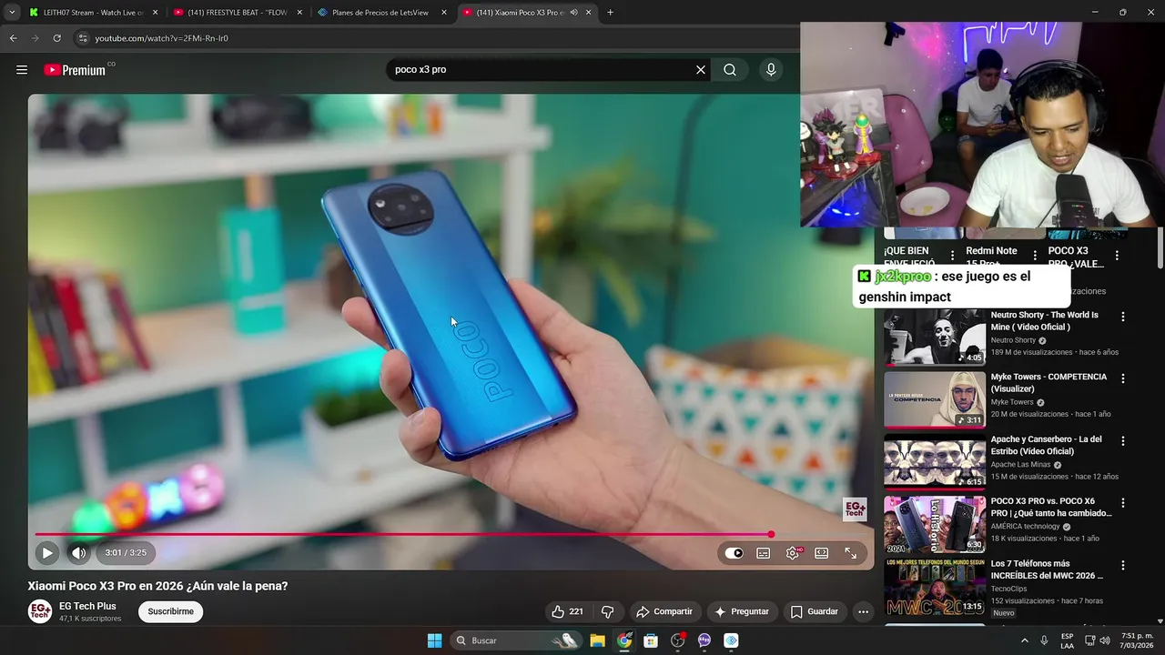Image resolution: width=1165 pixels, height=655 pixels.
Task: Open the taskbar clock and date
Action: (1139, 640)
